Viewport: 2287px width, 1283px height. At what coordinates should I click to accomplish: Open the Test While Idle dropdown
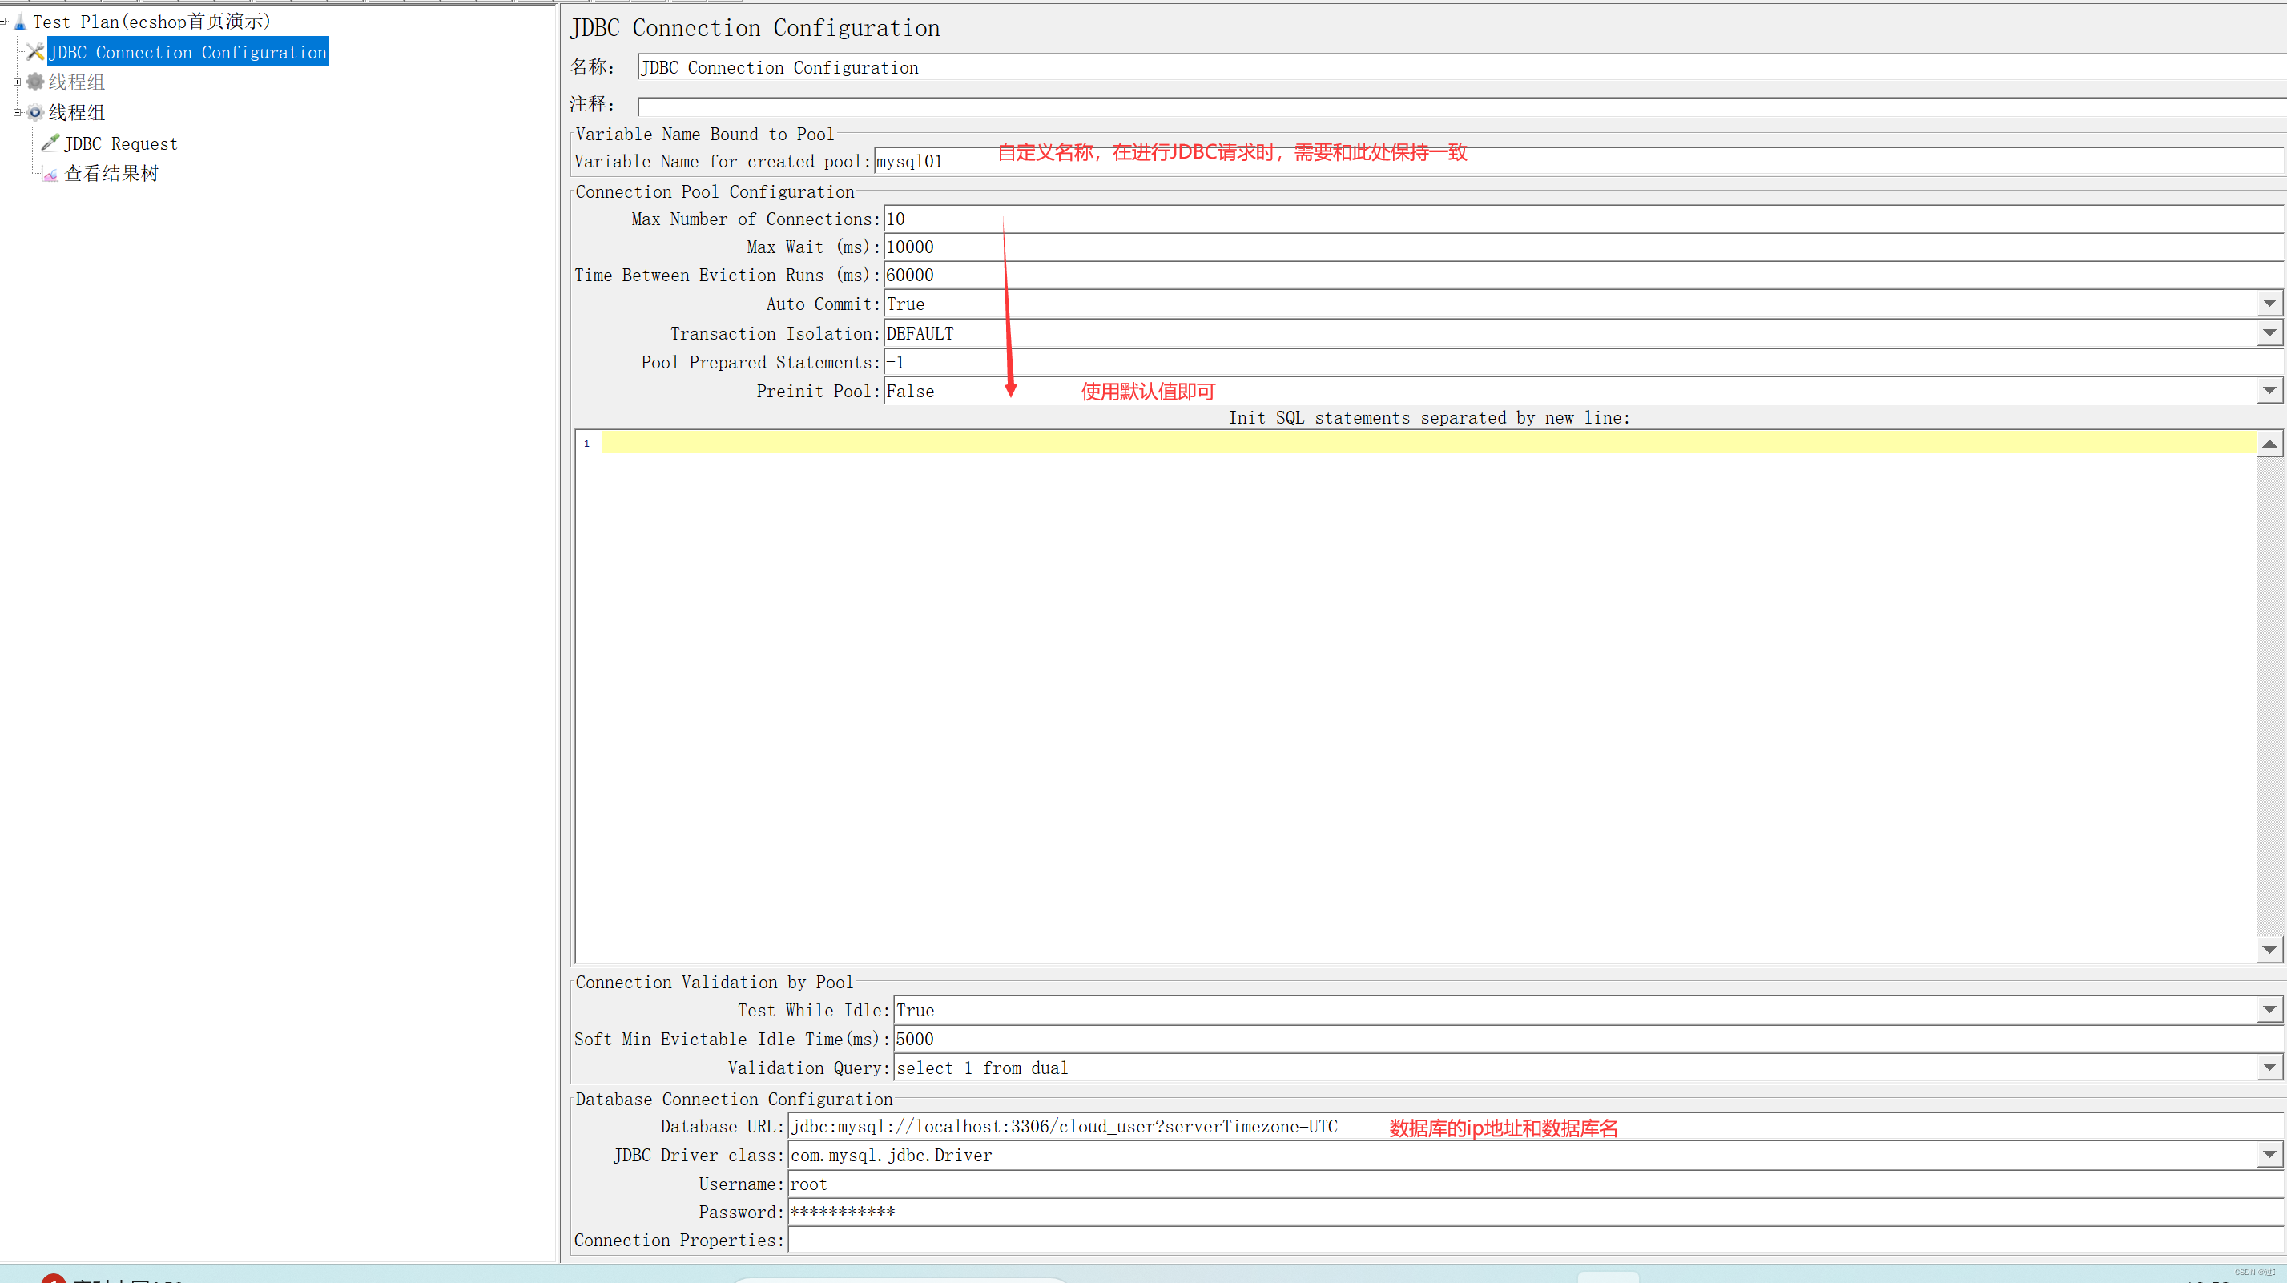(x=2269, y=1010)
